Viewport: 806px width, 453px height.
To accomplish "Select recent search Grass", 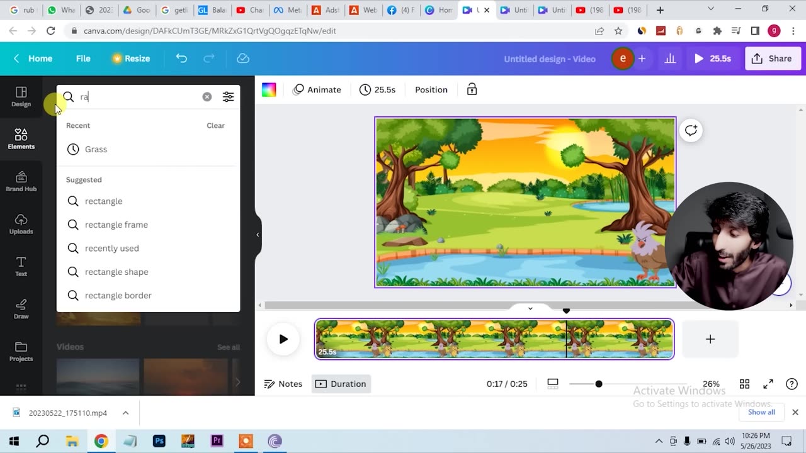I will pos(149,149).
